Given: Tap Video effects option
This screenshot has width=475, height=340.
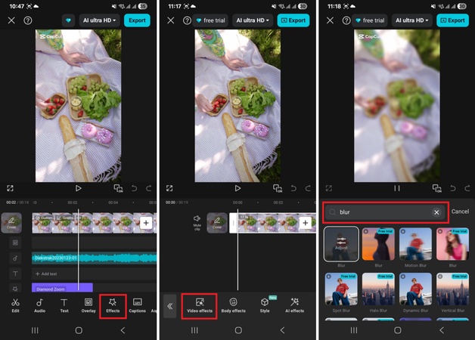Looking at the screenshot, I should click(x=200, y=304).
